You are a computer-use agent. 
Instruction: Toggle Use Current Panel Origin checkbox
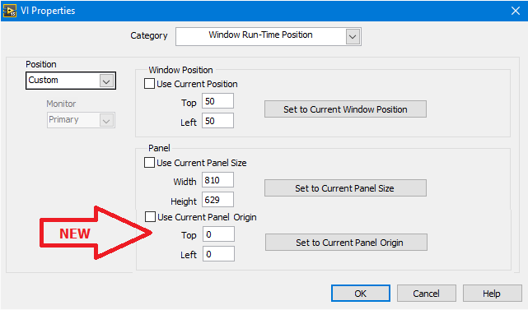click(x=150, y=216)
